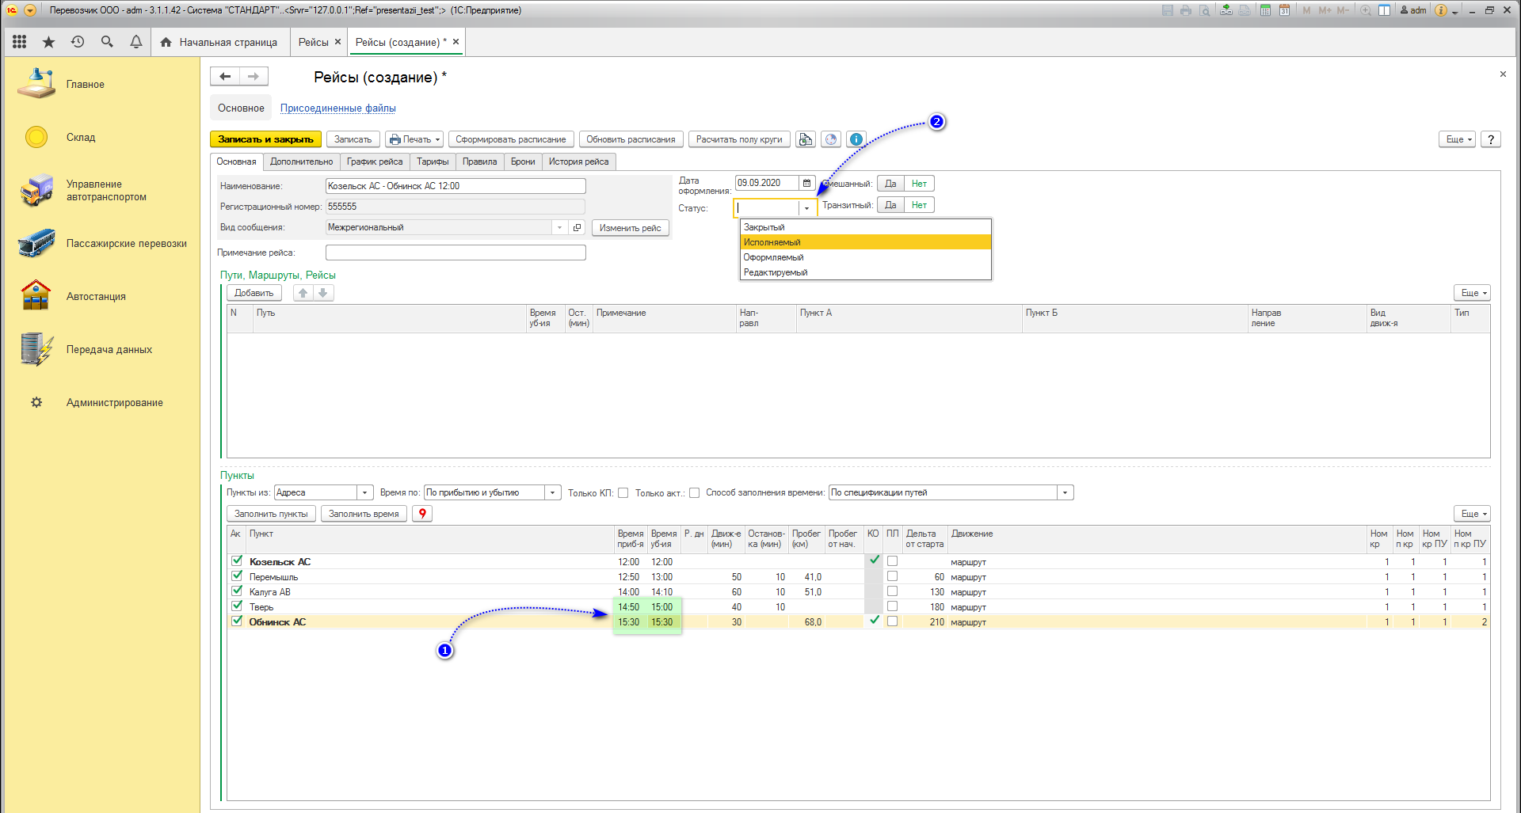The width and height of the screenshot is (1521, 813).
Task: Open the Печать dropdown button
Action: [x=414, y=139]
